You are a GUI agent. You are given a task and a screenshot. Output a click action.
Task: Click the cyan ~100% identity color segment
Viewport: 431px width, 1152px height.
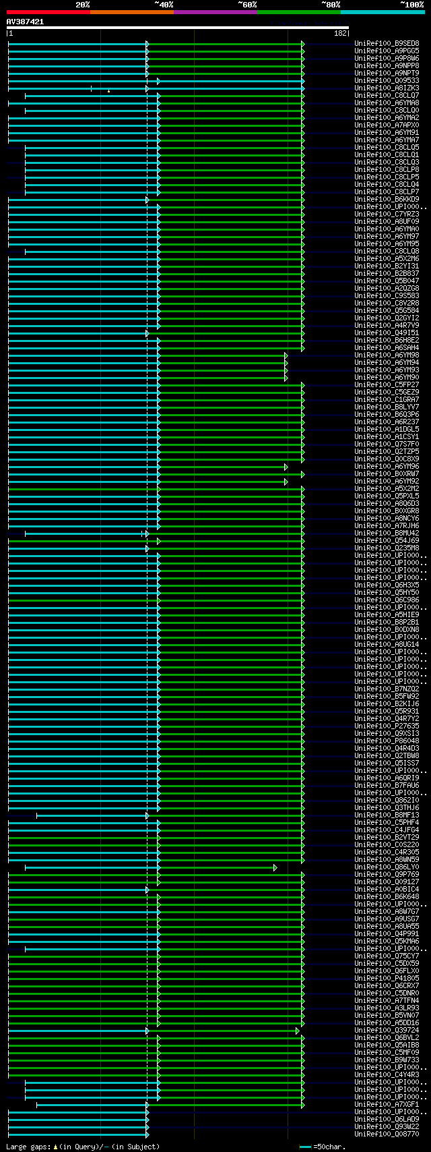click(383, 12)
